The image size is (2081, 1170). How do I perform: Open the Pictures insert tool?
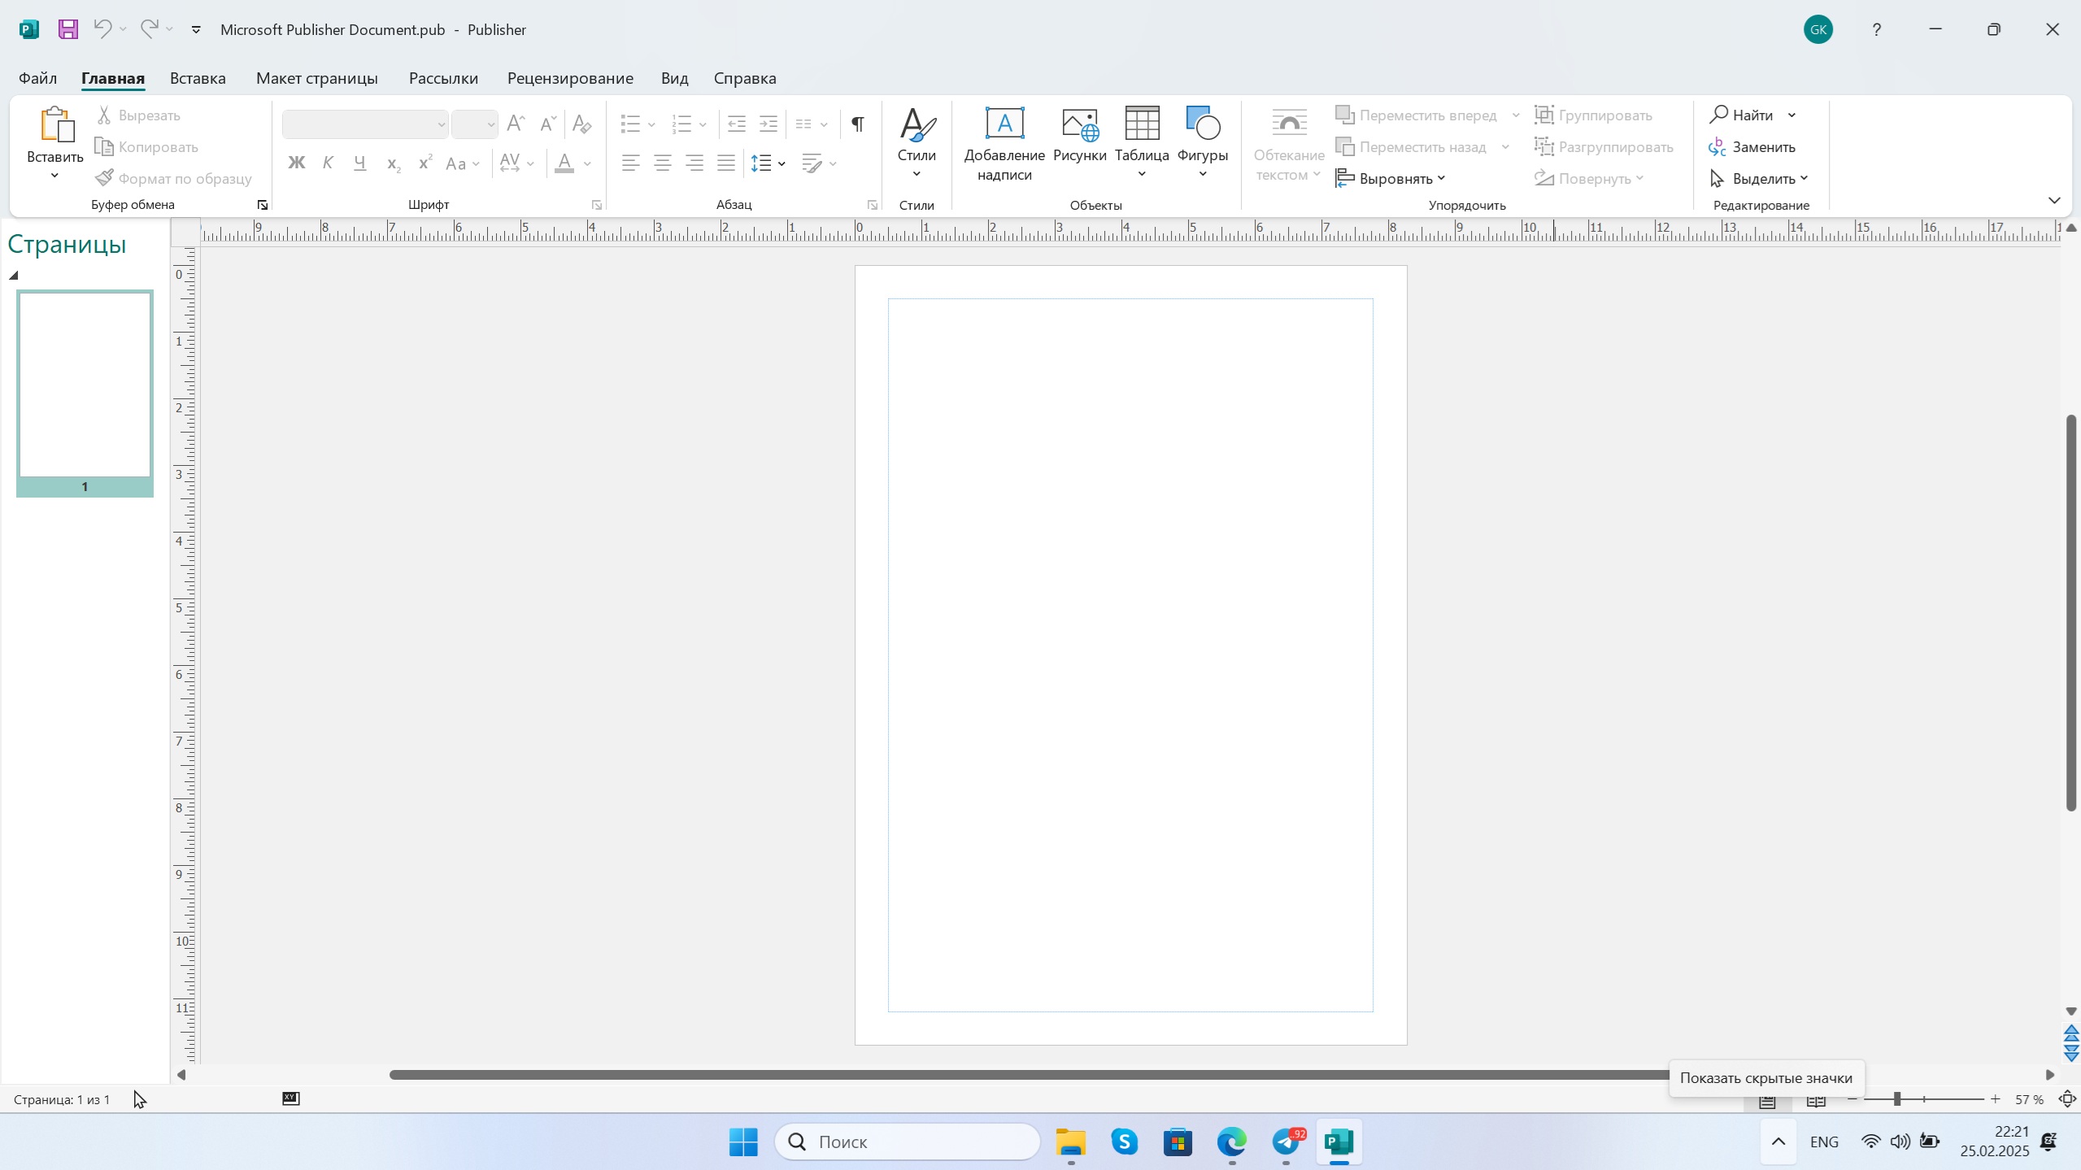point(1079,124)
